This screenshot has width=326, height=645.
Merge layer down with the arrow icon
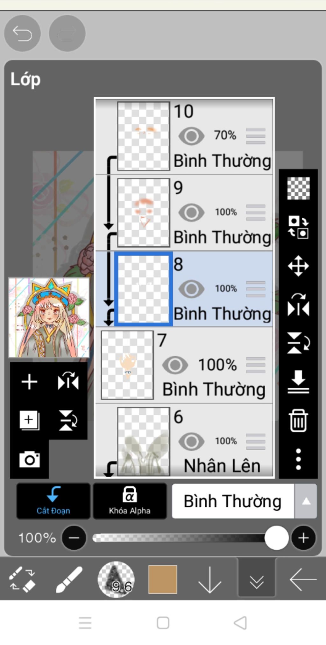click(x=298, y=382)
